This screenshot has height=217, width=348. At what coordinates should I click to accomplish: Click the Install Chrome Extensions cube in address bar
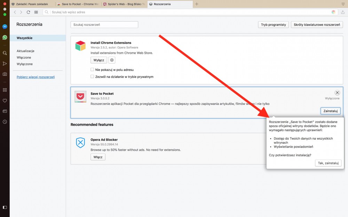tap(333, 12)
